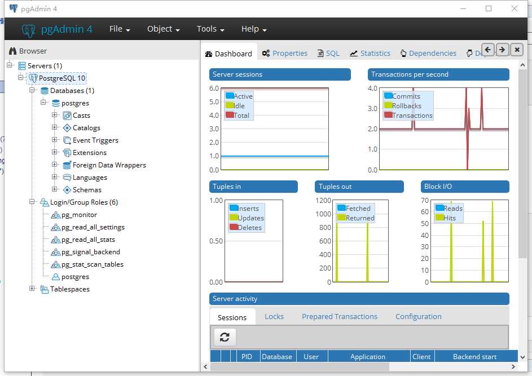Image resolution: width=532 pixels, height=376 pixels.
Task: Collapse the Databases node
Action: (32, 90)
